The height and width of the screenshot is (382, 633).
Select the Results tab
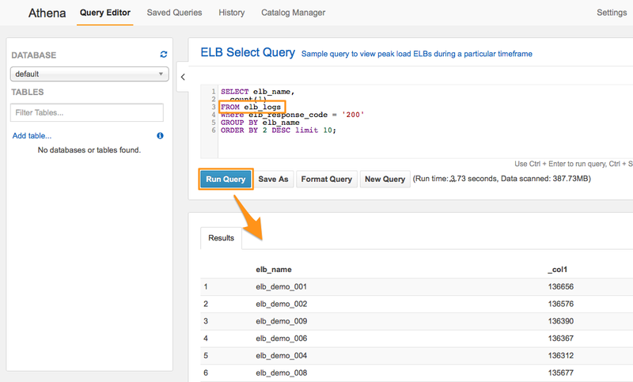pos(221,237)
